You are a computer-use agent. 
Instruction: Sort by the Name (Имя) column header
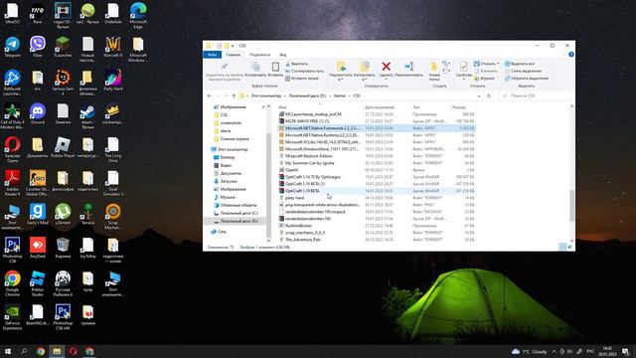click(282, 107)
